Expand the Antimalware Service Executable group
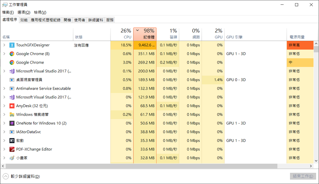Viewport: 319px width, 184px height. pyautogui.click(x=4, y=89)
